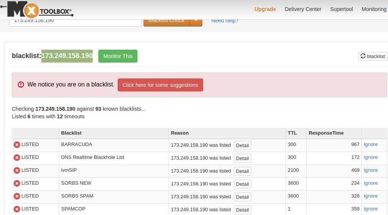Click the IP address search input field

[x=76, y=22]
